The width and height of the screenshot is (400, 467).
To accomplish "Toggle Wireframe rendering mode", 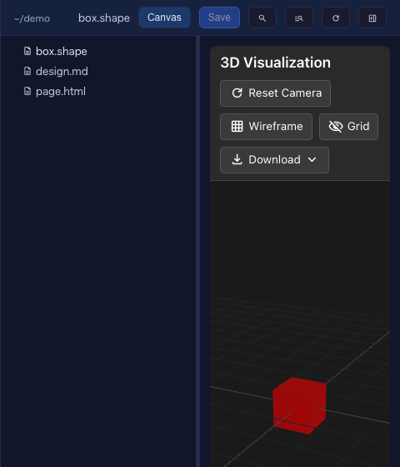I will pos(266,127).
